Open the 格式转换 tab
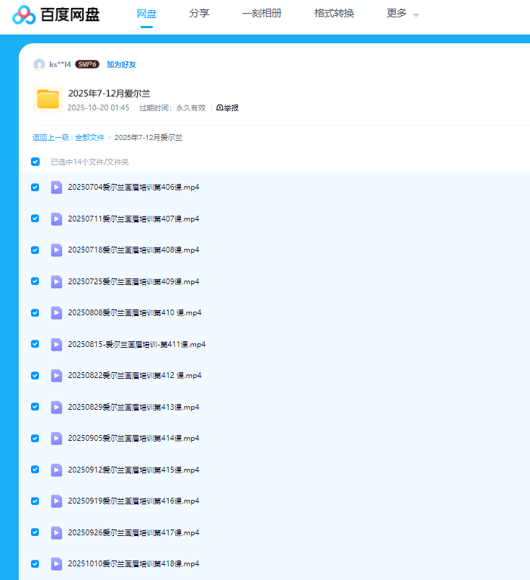Screen dimensions: 530x580 tap(334, 13)
